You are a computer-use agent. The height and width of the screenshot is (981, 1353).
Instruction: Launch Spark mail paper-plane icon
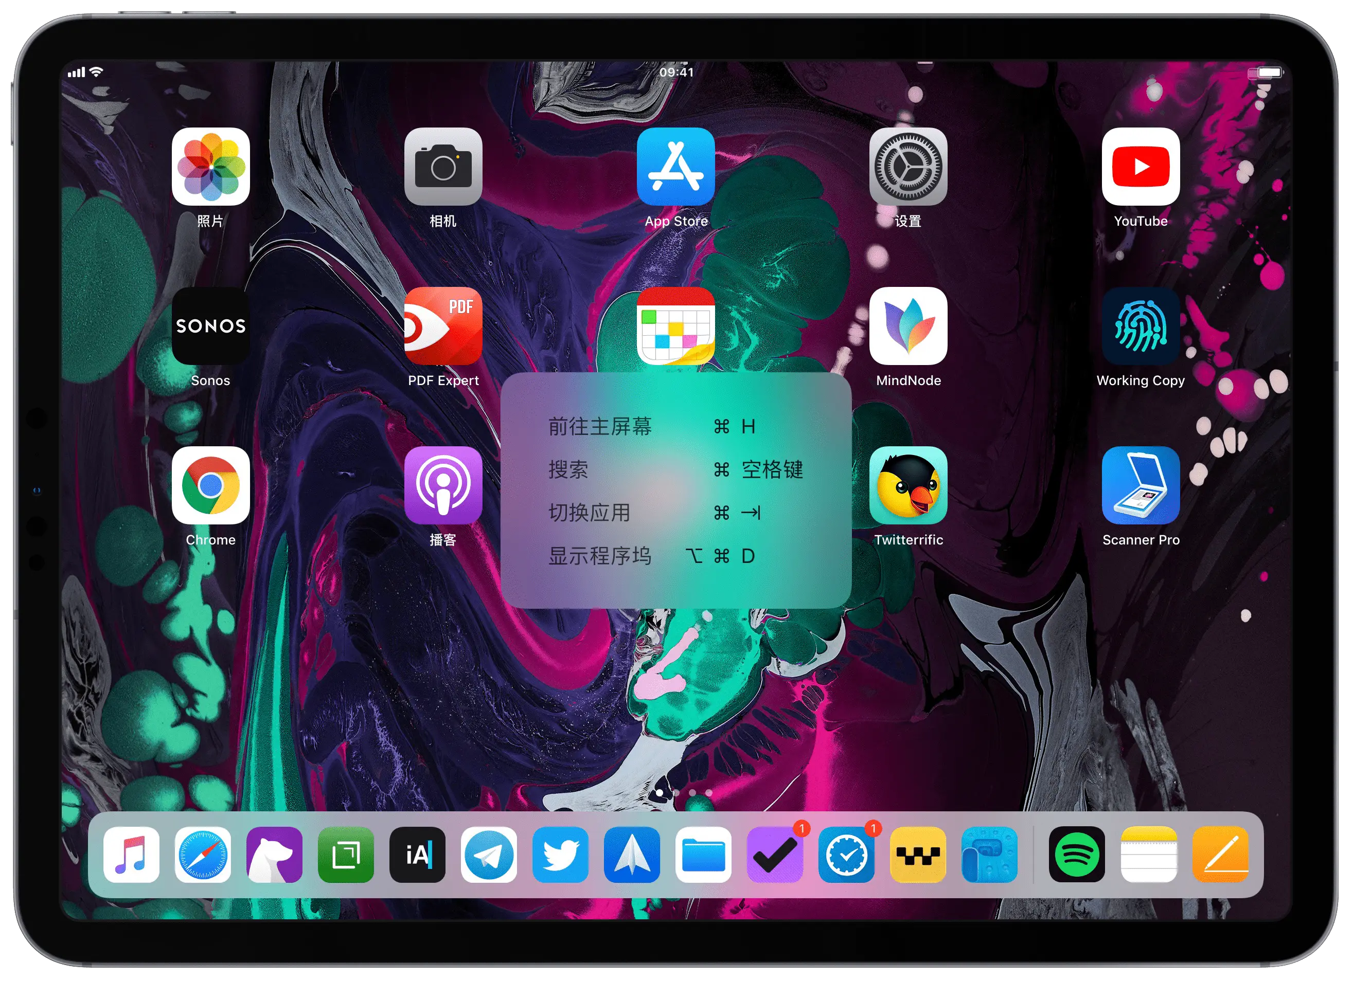pyautogui.click(x=632, y=855)
